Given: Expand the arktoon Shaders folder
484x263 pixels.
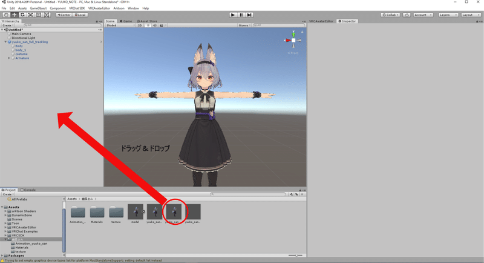Looking at the screenshot, I should [x=5, y=211].
